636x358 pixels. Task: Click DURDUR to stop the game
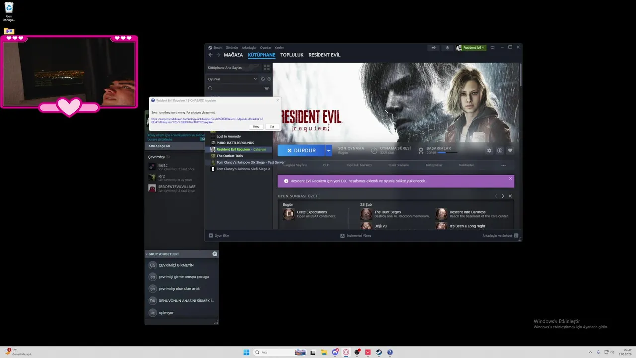click(x=302, y=150)
